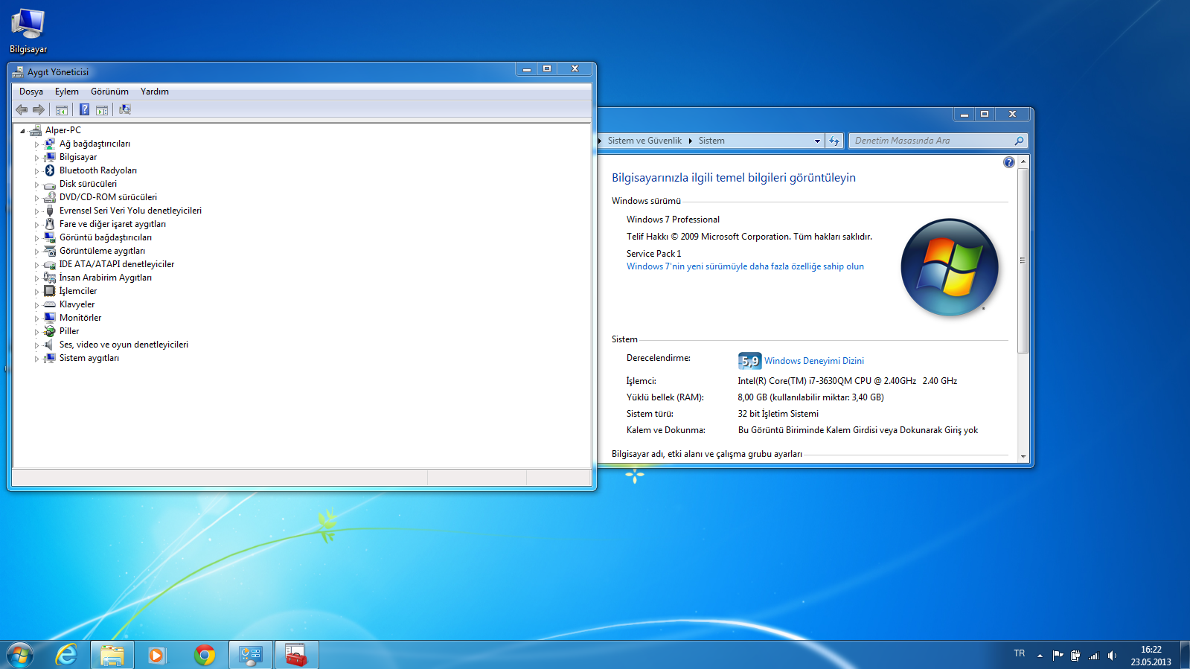Open the Windows Deneyimi Dizini link
Image resolution: width=1190 pixels, height=669 pixels.
(814, 361)
